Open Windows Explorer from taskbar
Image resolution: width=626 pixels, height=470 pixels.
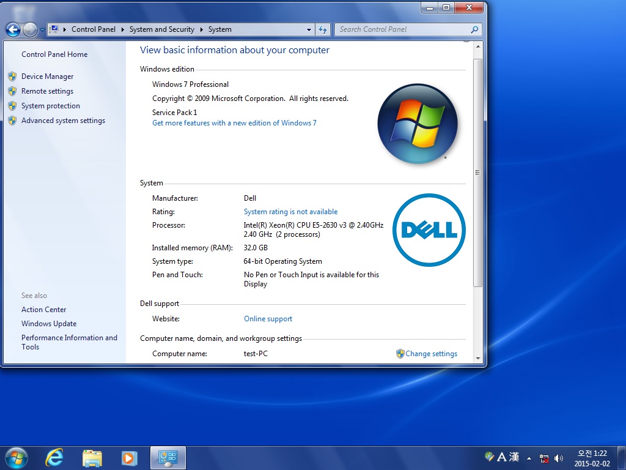(92, 458)
